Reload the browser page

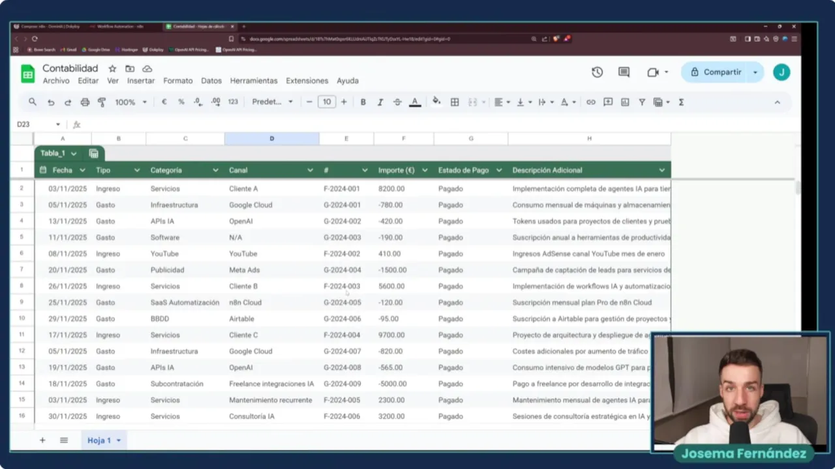35,38
